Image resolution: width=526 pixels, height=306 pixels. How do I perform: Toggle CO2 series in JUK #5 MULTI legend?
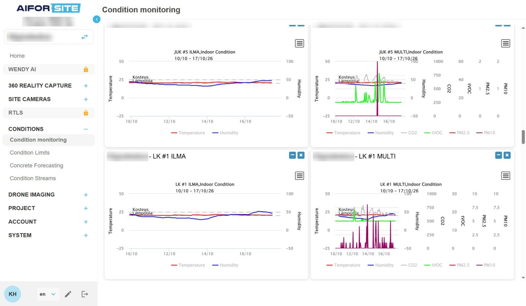(409, 133)
